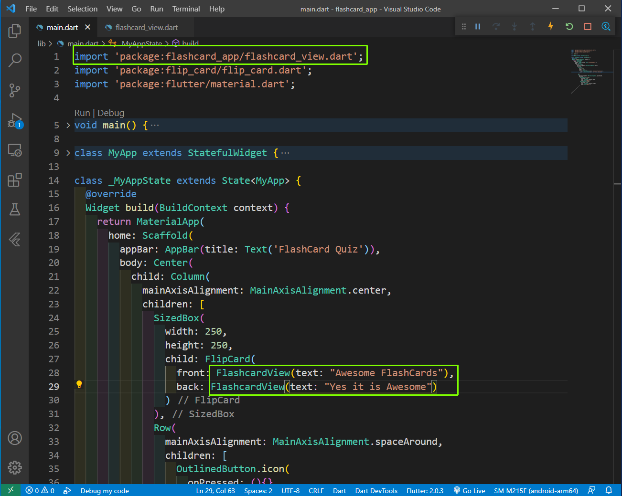Image resolution: width=622 pixels, height=496 pixels.
Task: Open the Search view in activity bar
Action: [x=15, y=60]
